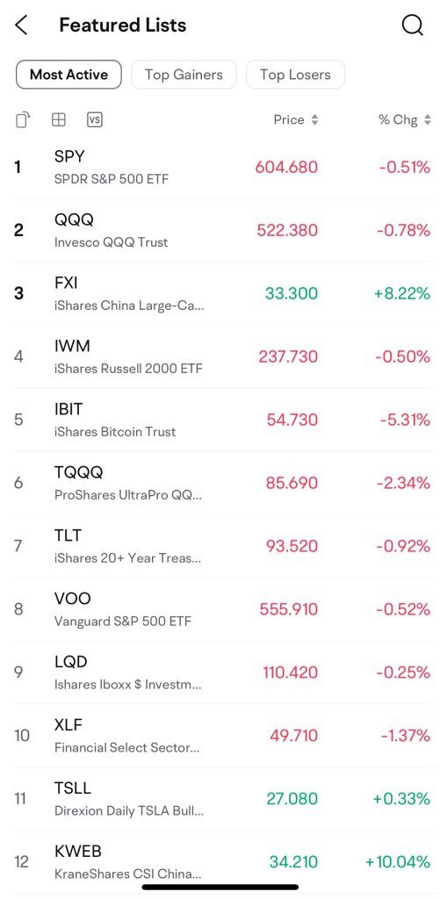This screenshot has width=440, height=899.
Task: Select the Most Active tab
Action: click(x=69, y=75)
